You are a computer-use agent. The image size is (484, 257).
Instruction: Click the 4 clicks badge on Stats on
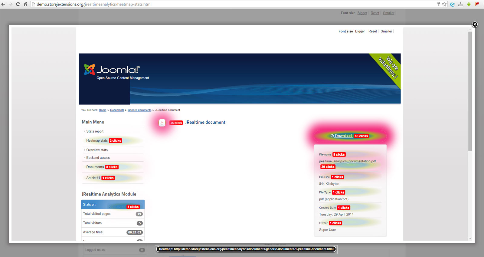133,207
